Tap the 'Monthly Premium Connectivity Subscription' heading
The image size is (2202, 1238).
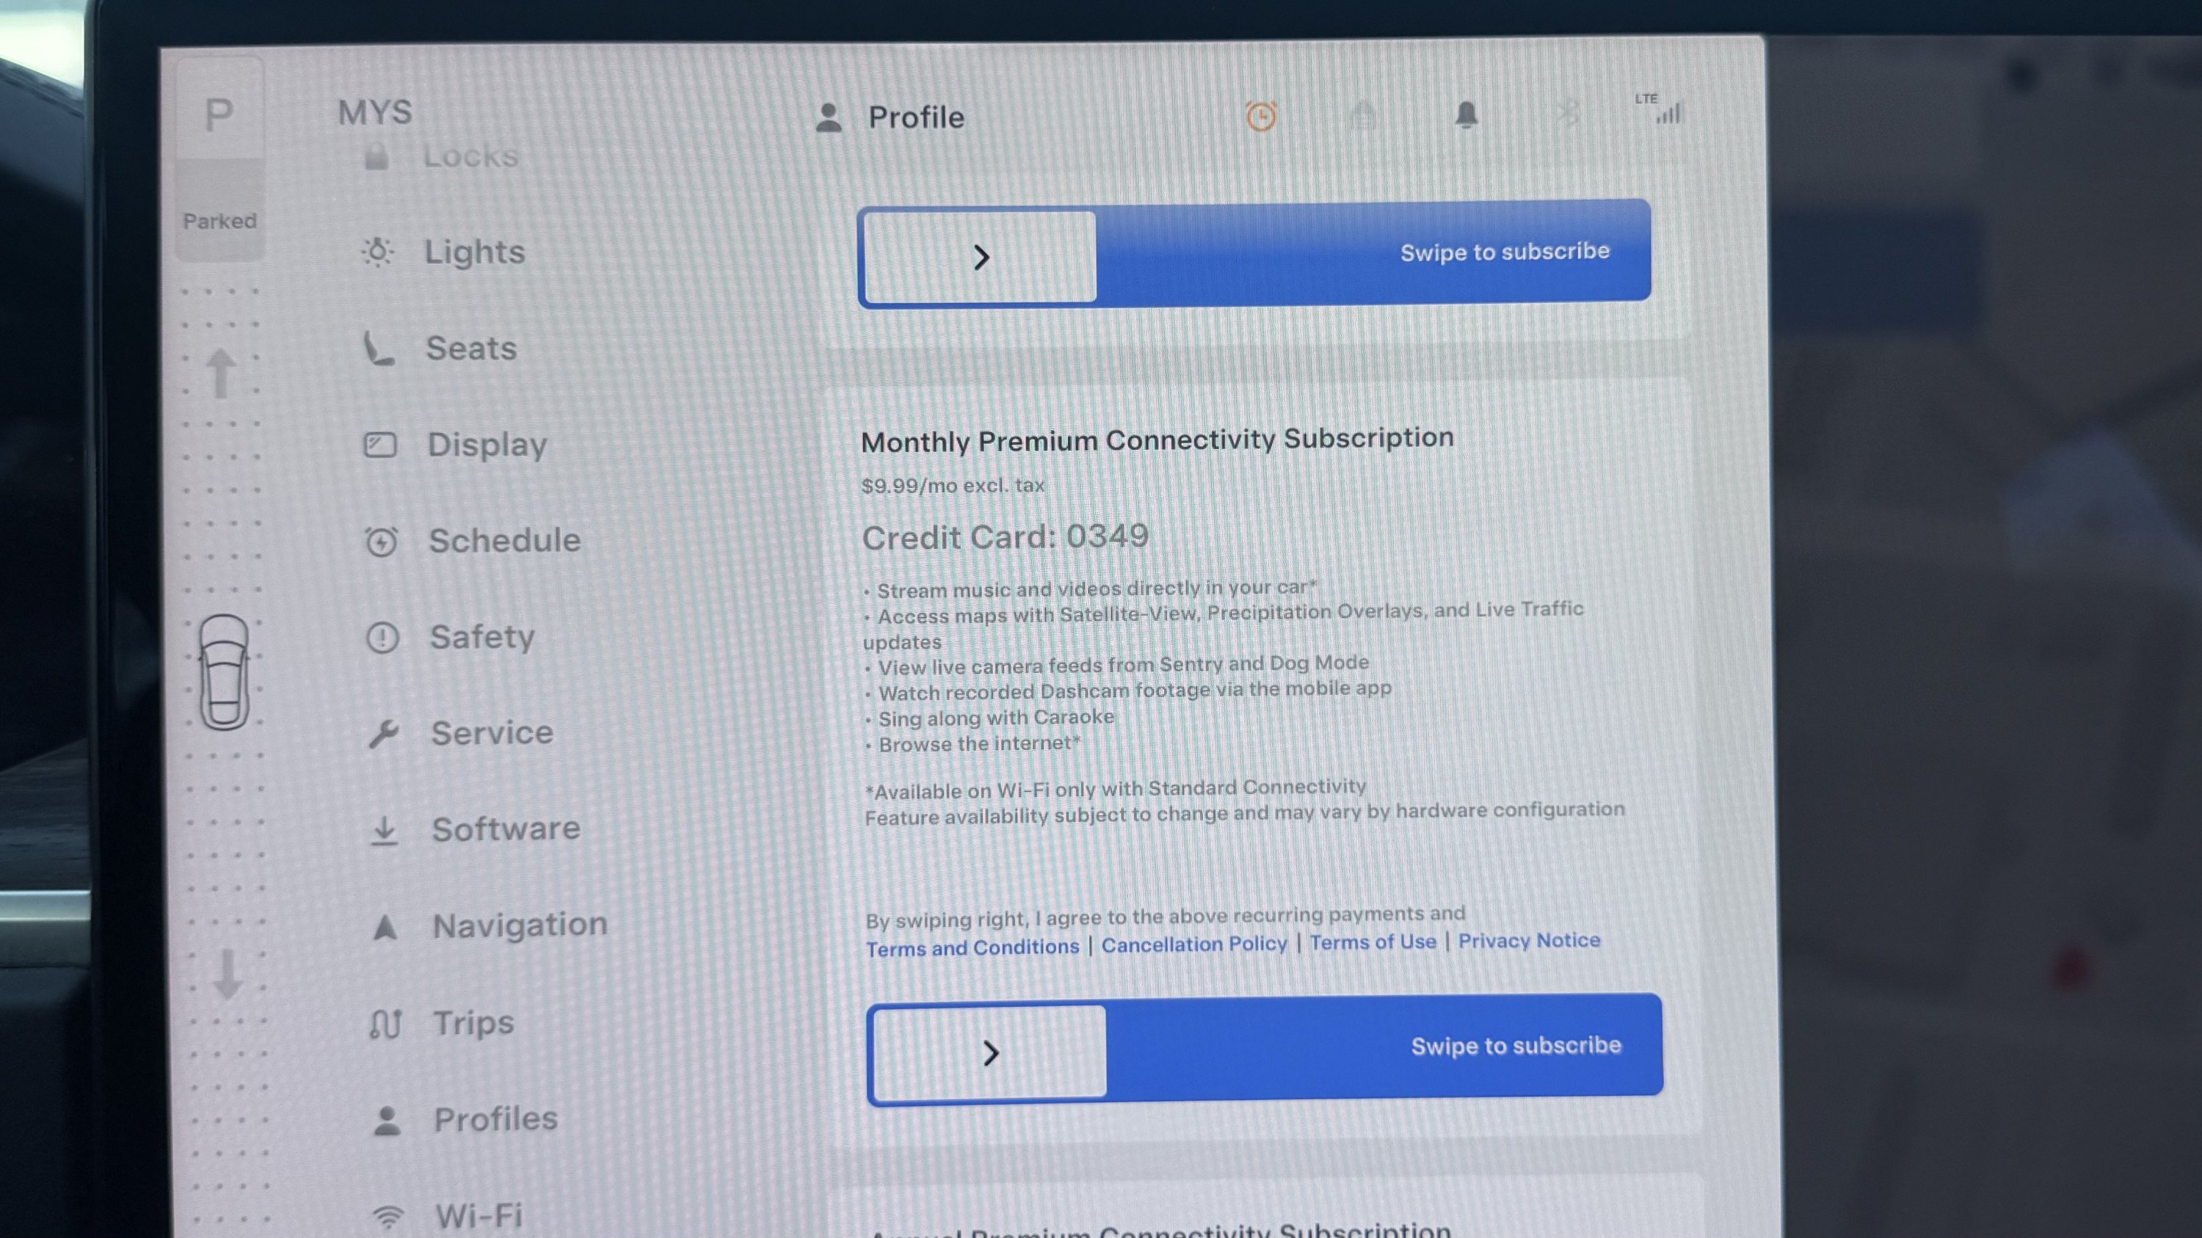(1158, 439)
